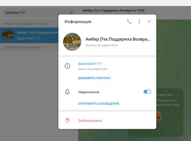Click Заблокировать to block user
The height and width of the screenshot is (141, 191).
click(90, 120)
